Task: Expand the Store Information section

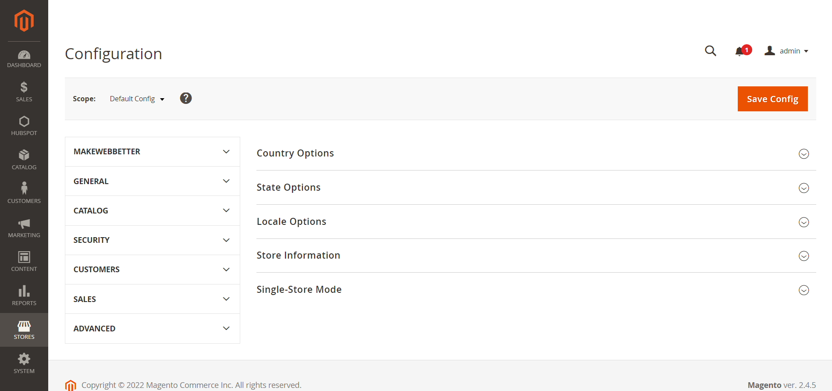Action: click(536, 256)
